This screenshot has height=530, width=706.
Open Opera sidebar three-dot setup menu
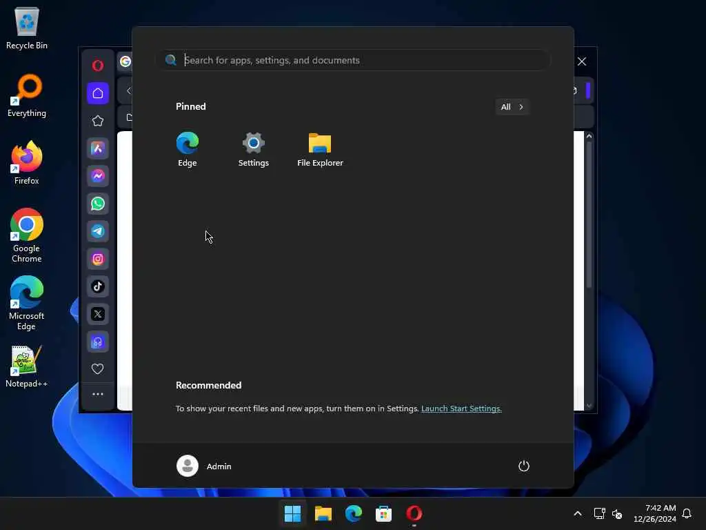point(98,394)
